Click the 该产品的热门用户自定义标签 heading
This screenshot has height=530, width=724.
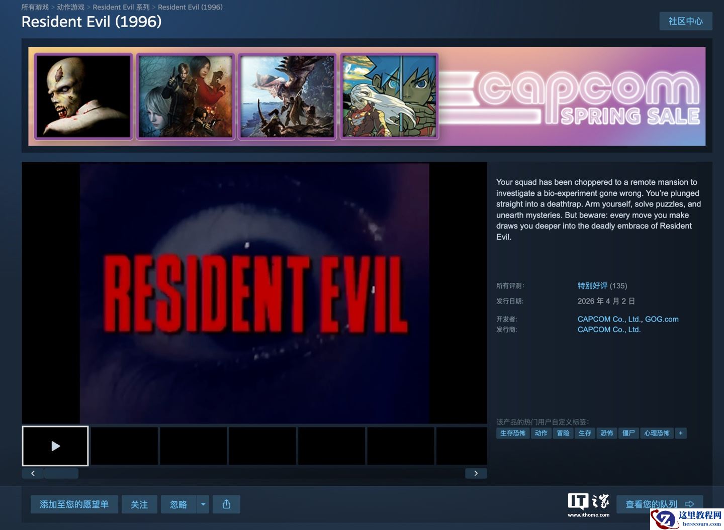tap(542, 422)
